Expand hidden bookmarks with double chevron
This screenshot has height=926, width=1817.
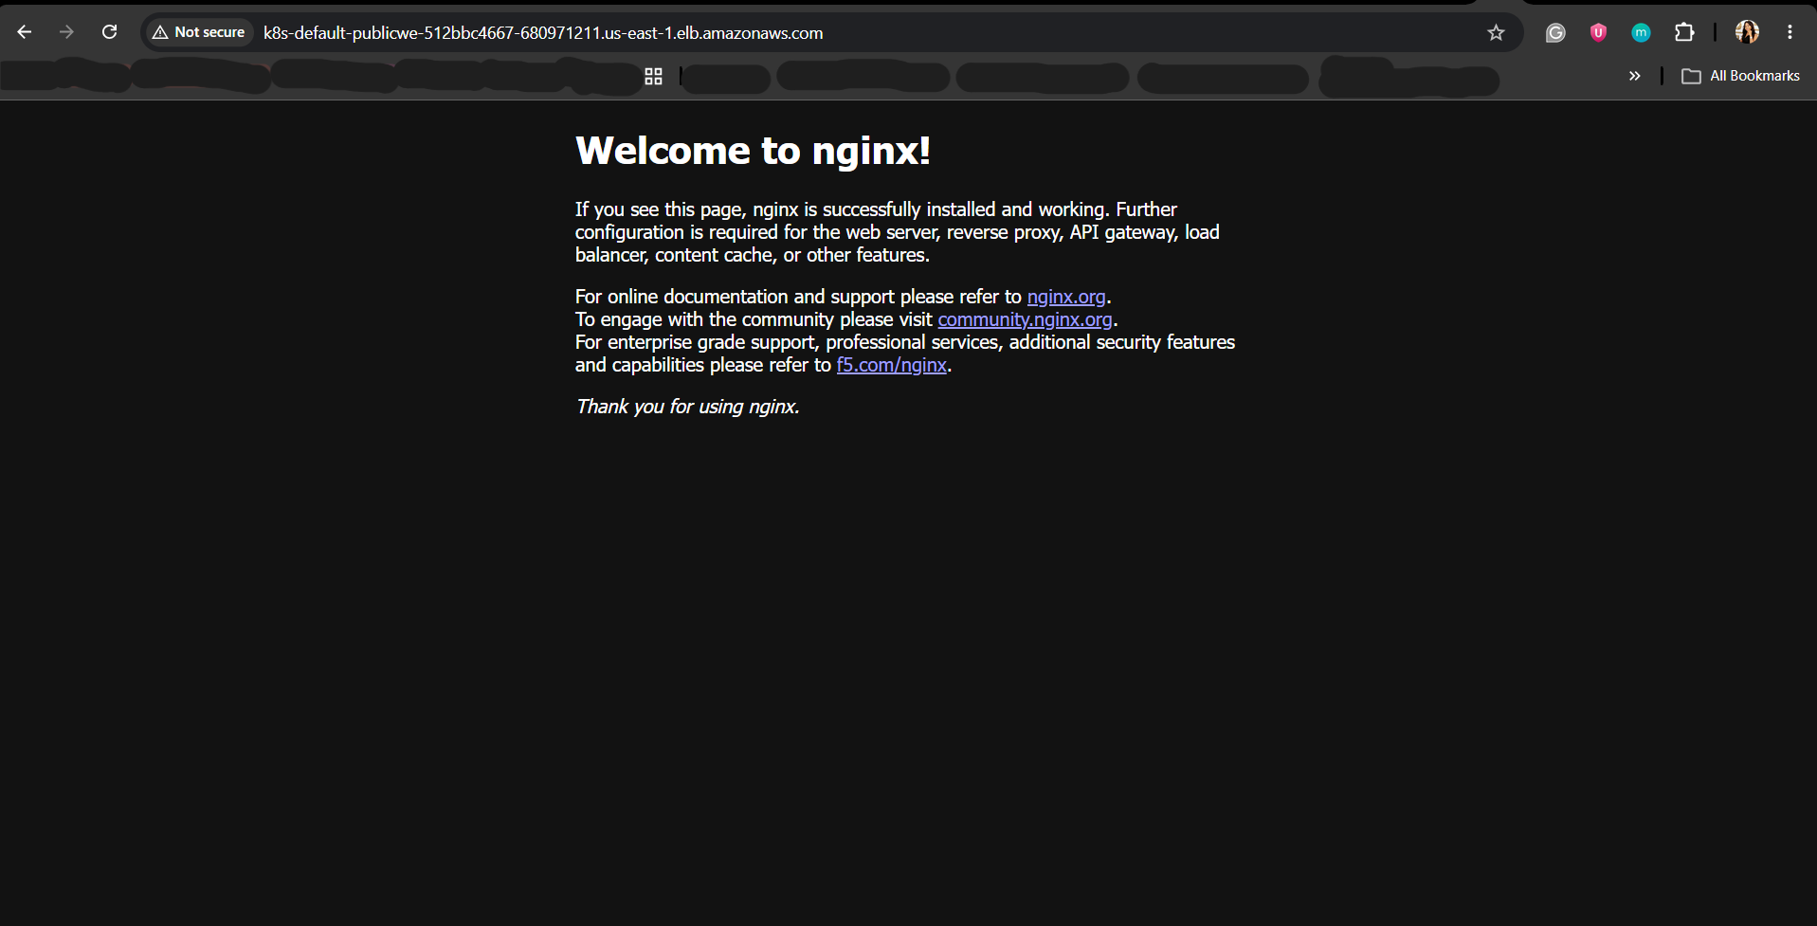click(1634, 76)
